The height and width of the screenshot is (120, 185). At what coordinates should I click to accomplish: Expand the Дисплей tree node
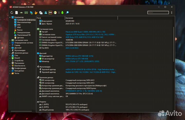(x=10, y=48)
